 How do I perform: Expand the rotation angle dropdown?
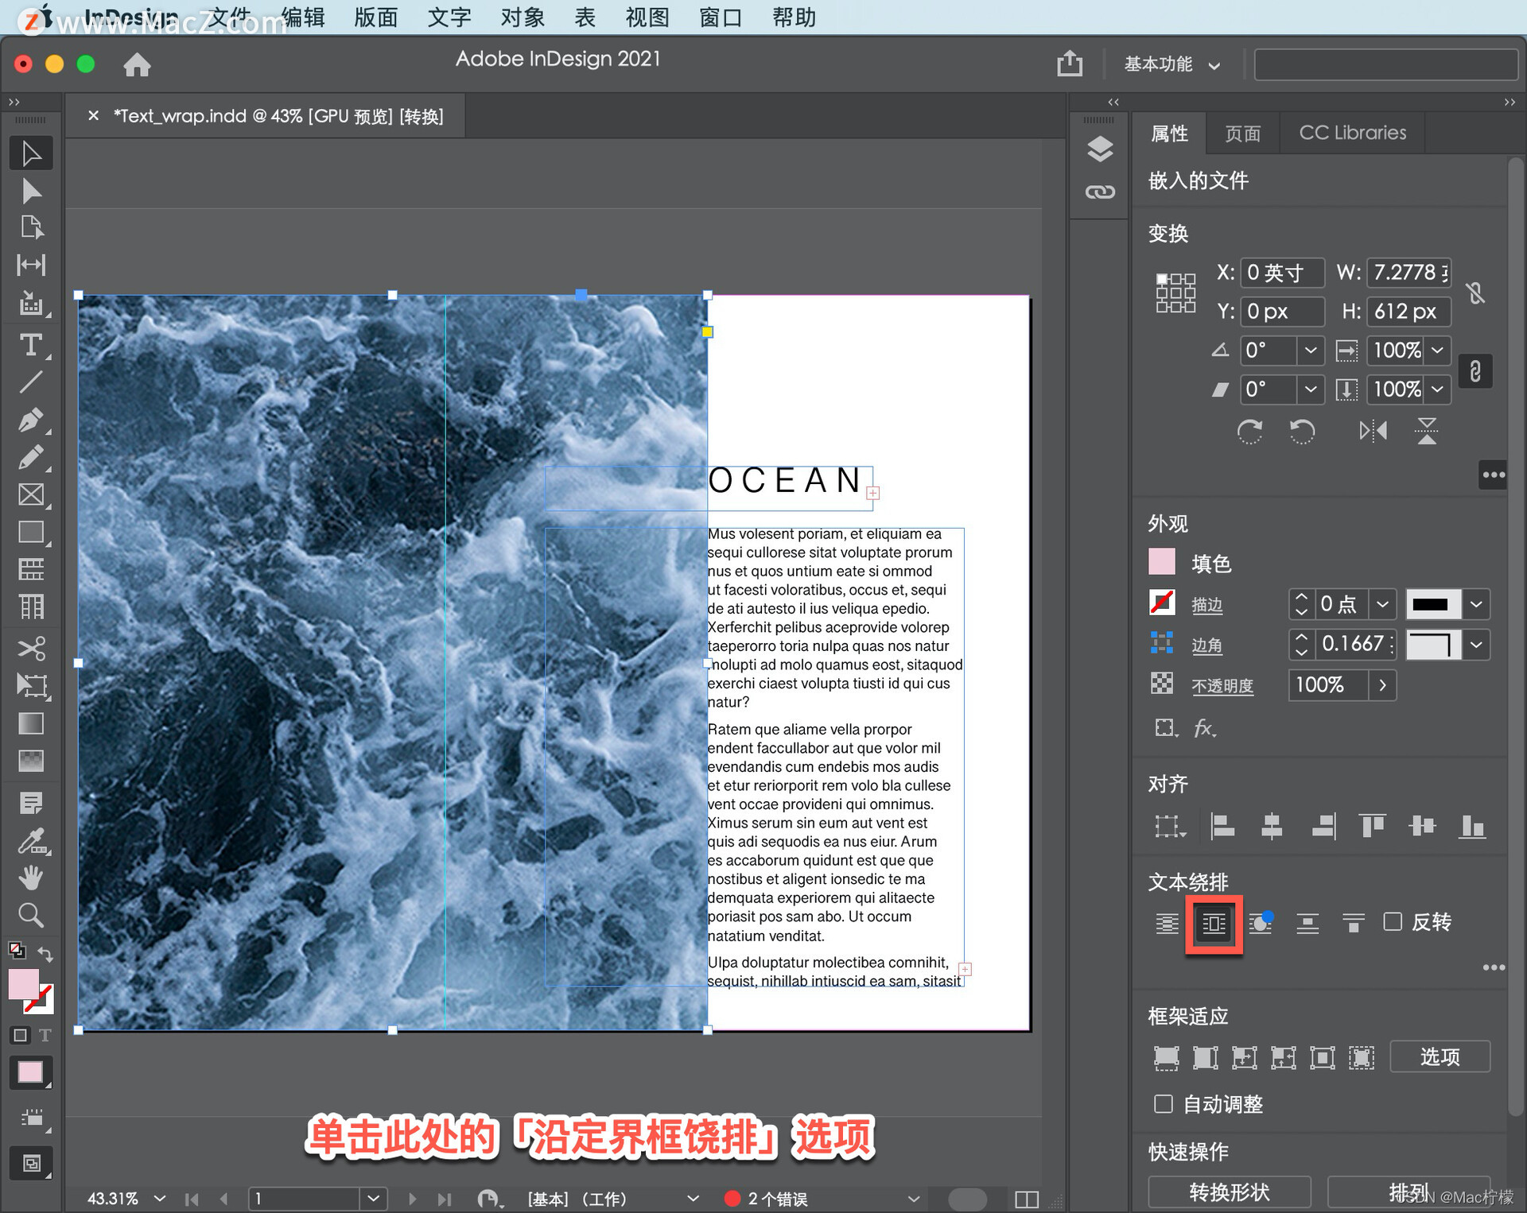(x=1310, y=351)
